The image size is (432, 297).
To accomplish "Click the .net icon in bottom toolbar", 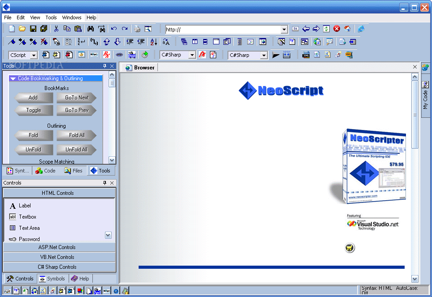I will pyautogui.click(x=7, y=291).
